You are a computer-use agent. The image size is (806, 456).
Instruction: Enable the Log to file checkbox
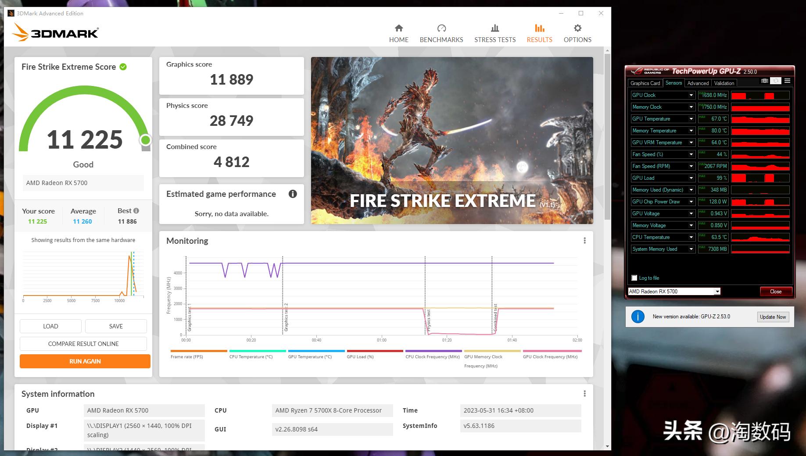[634, 278]
